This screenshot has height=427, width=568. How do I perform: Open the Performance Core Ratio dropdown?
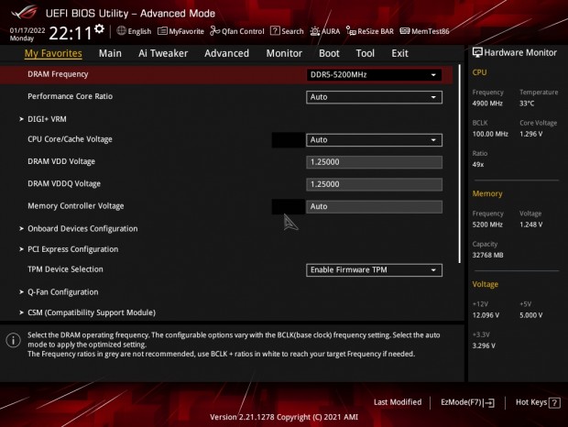click(x=374, y=96)
